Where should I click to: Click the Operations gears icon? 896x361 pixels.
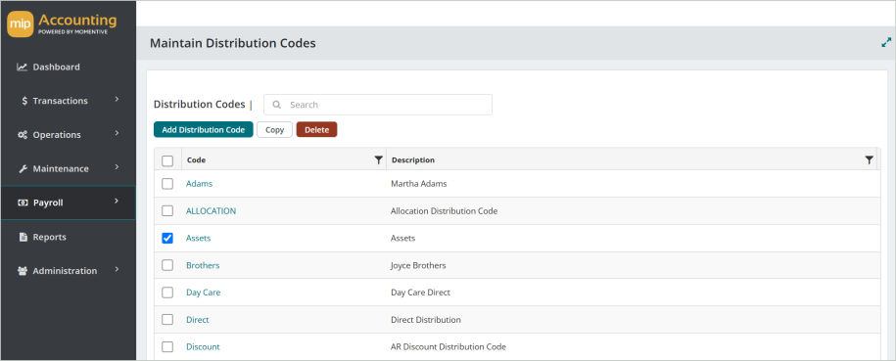click(x=23, y=135)
